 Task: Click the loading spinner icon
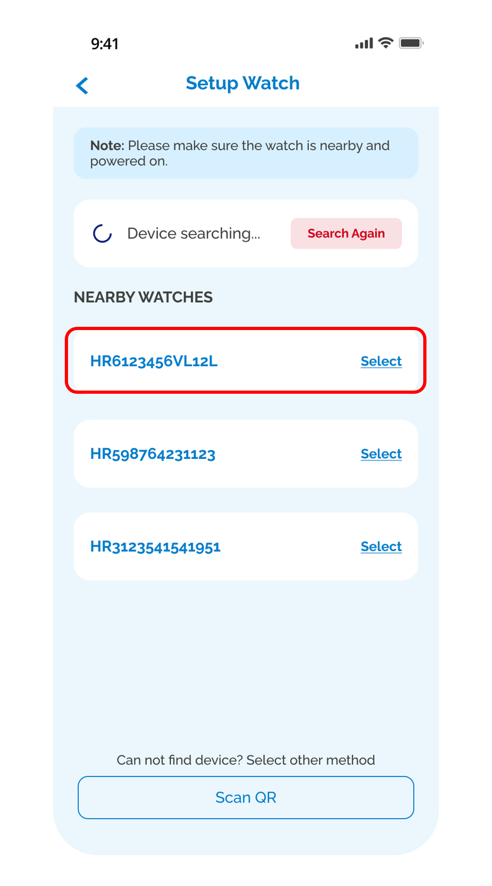coord(102,233)
